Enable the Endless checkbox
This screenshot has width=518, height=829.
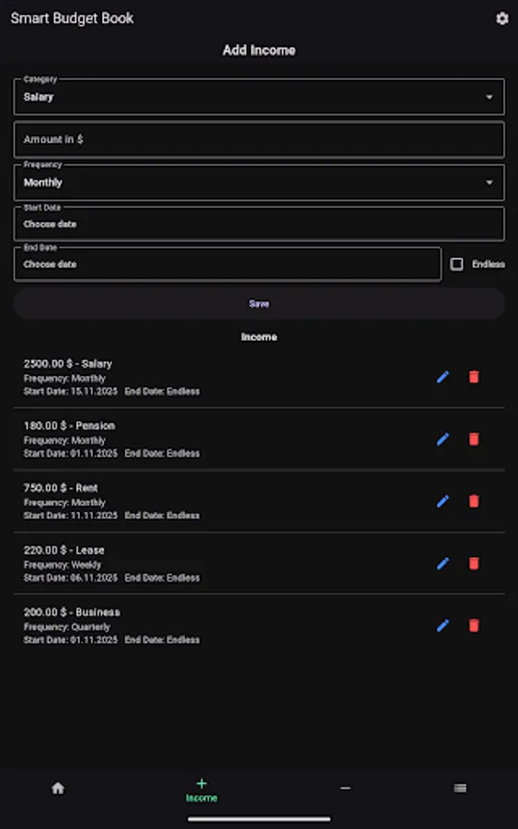click(x=456, y=263)
